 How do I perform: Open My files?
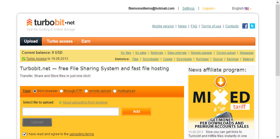point(126,53)
